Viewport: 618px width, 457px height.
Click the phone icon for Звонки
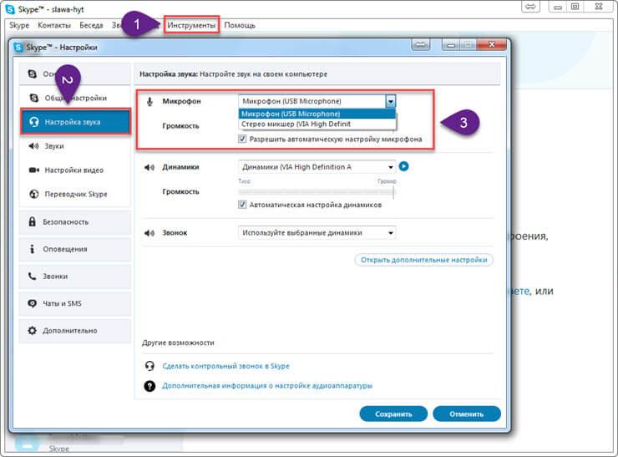32,276
